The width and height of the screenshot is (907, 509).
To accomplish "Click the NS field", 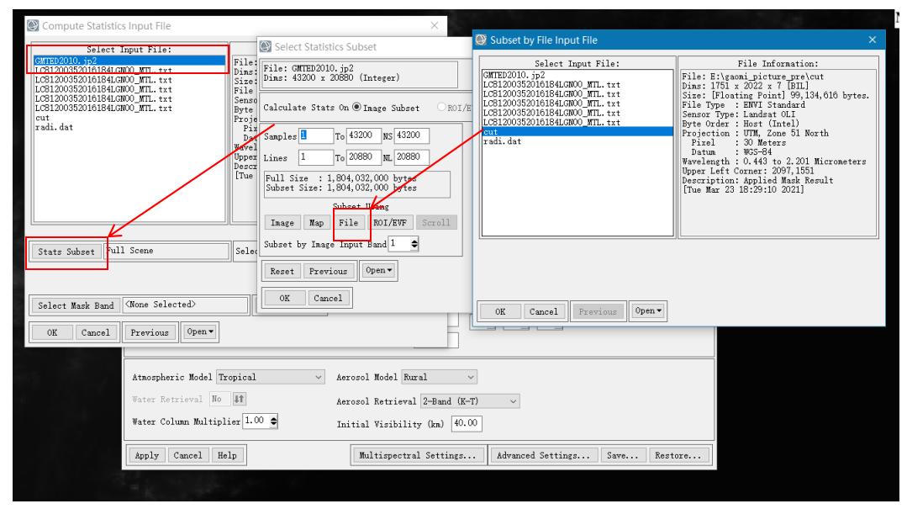I will (x=411, y=135).
